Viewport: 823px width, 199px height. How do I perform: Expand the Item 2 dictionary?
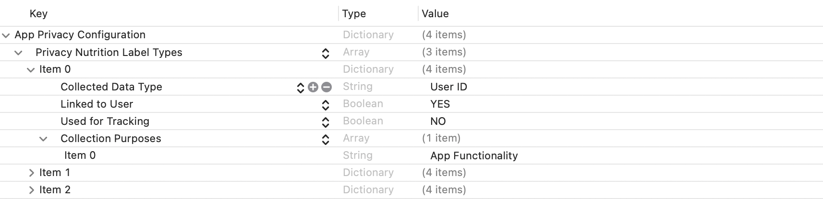point(31,190)
